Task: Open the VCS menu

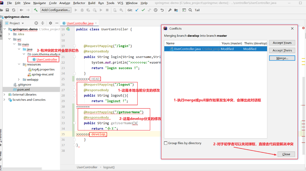Action: tap(120, 3)
